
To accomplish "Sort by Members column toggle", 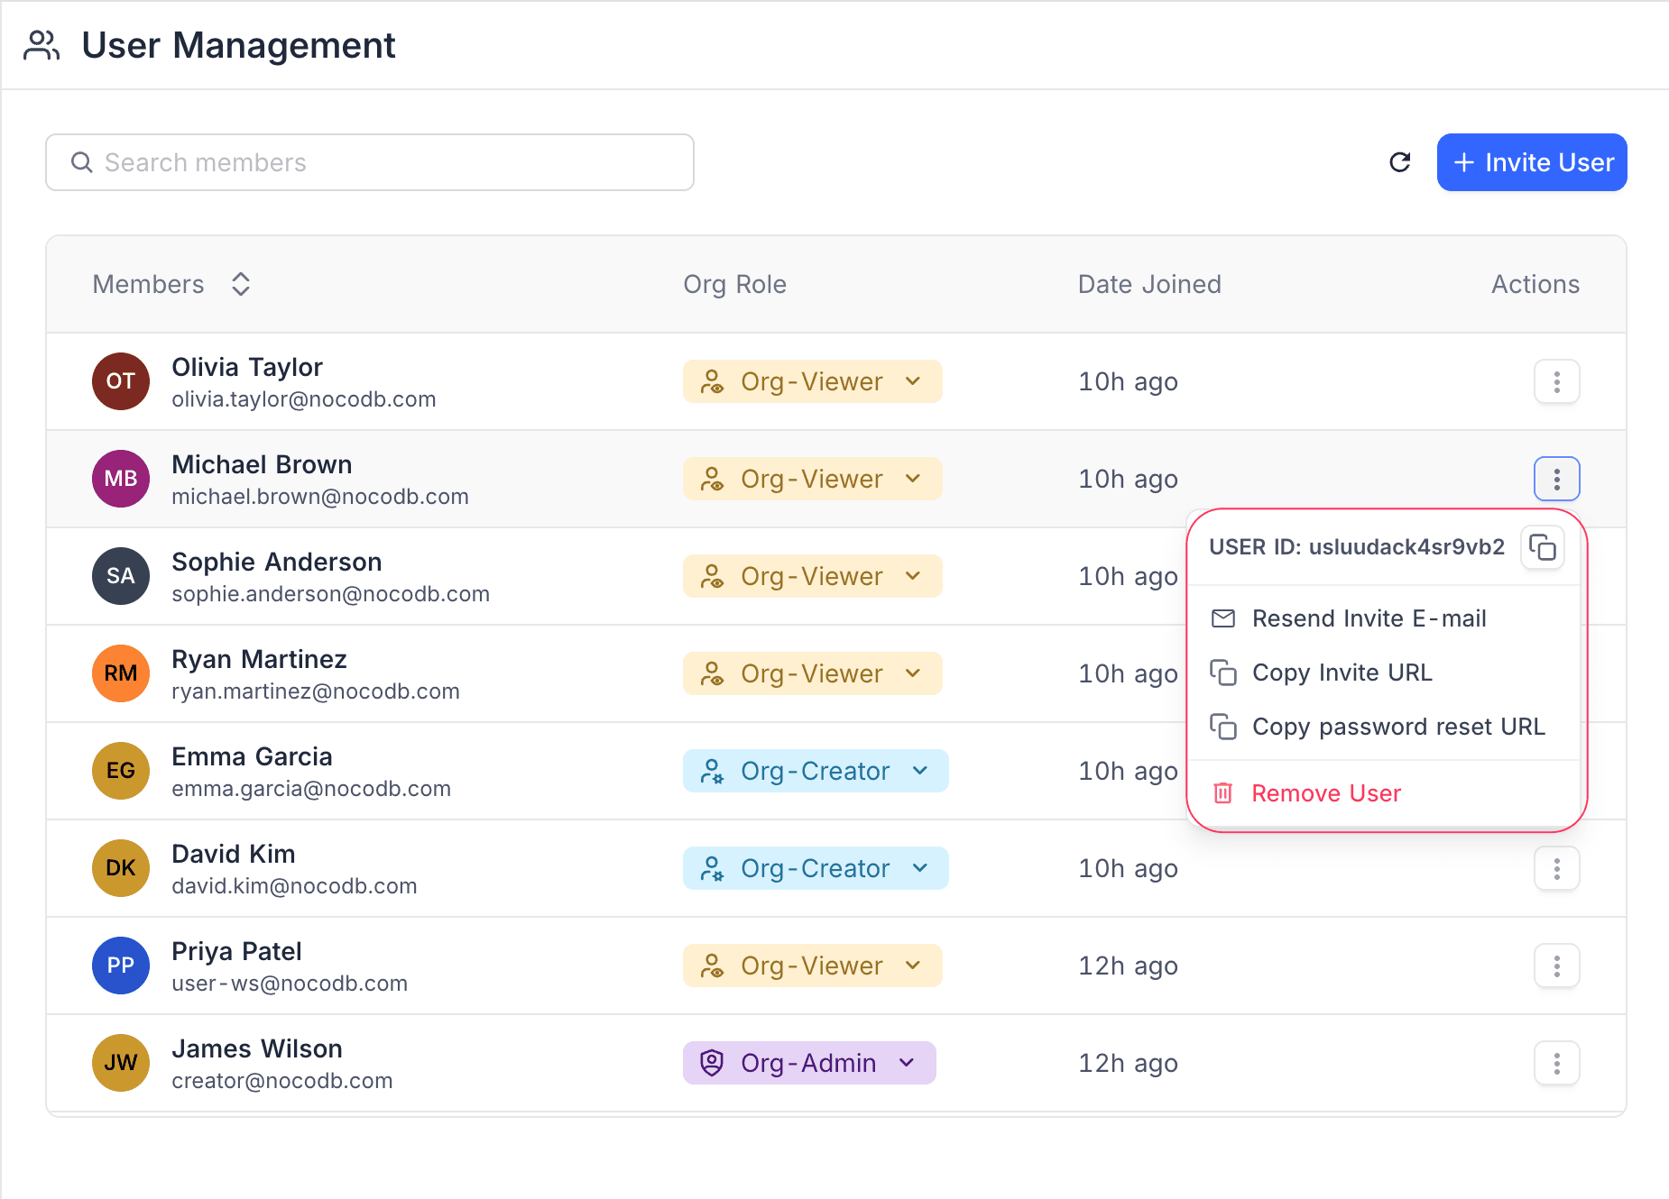I will [240, 284].
